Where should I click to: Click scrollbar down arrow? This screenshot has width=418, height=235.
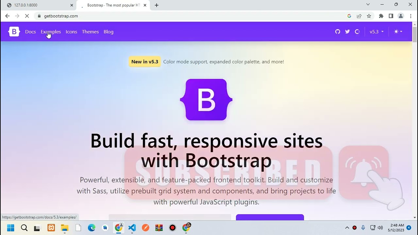[x=415, y=217]
